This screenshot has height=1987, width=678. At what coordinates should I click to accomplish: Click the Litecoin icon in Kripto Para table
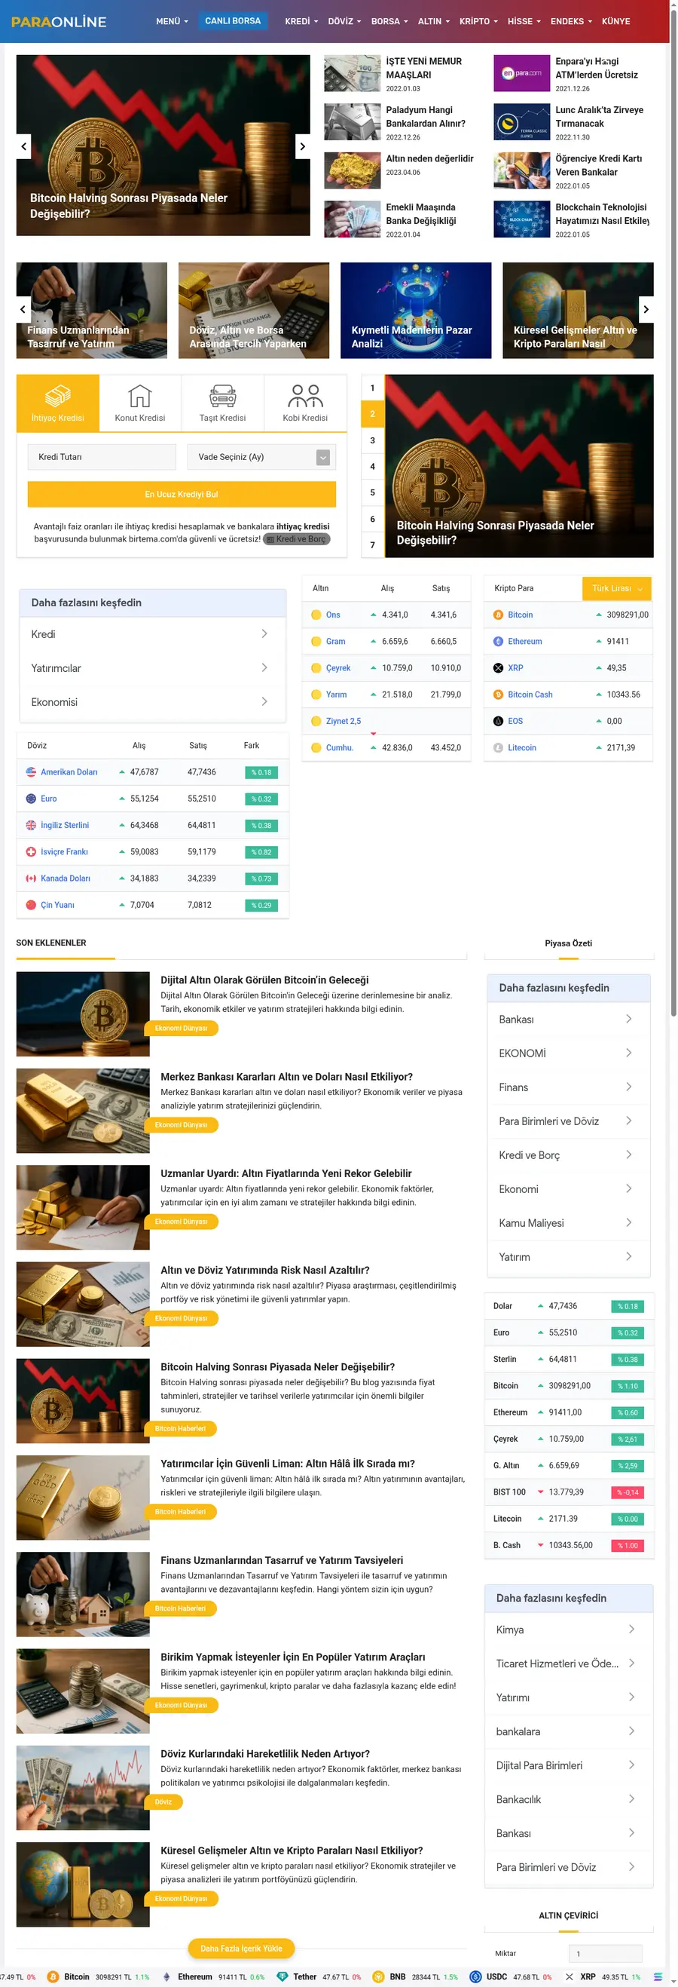(x=499, y=747)
